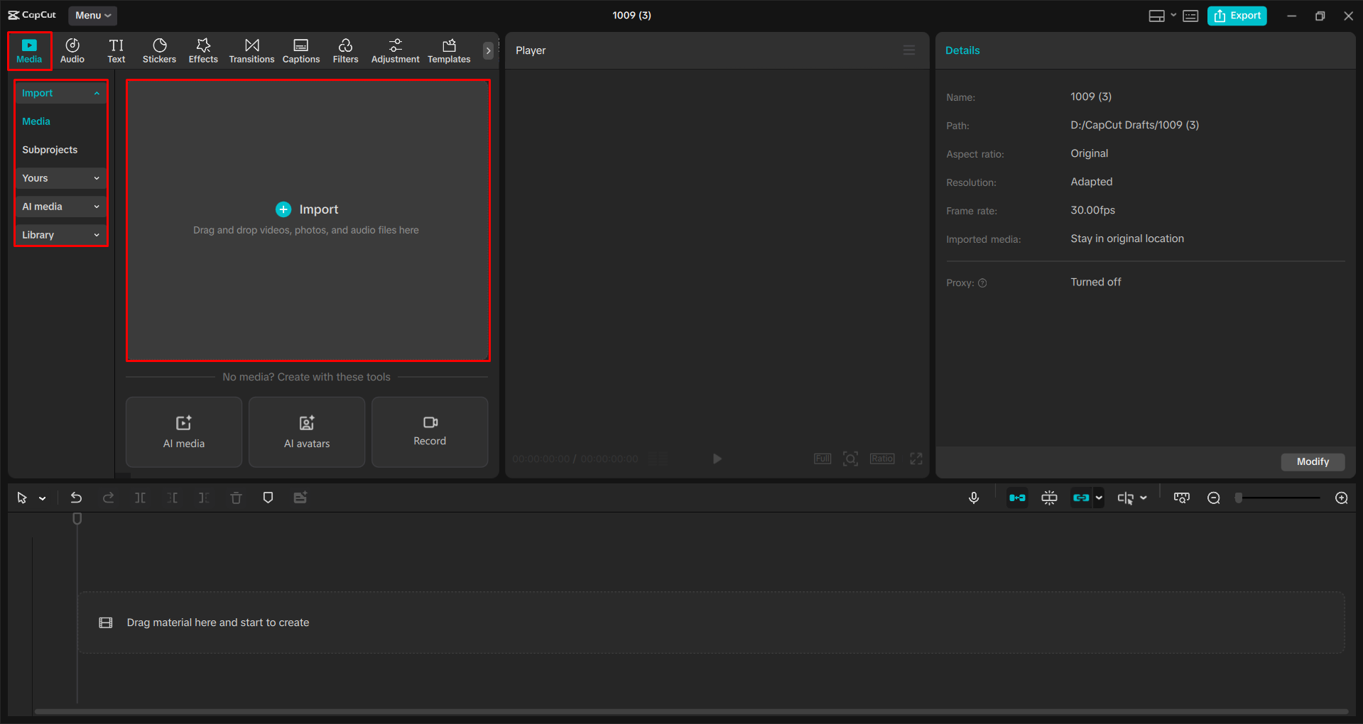Select the Filters panel
1363x724 pixels.
(345, 50)
